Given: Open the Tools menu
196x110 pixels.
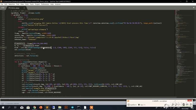Looking at the screenshot, I should tap(32, 4).
